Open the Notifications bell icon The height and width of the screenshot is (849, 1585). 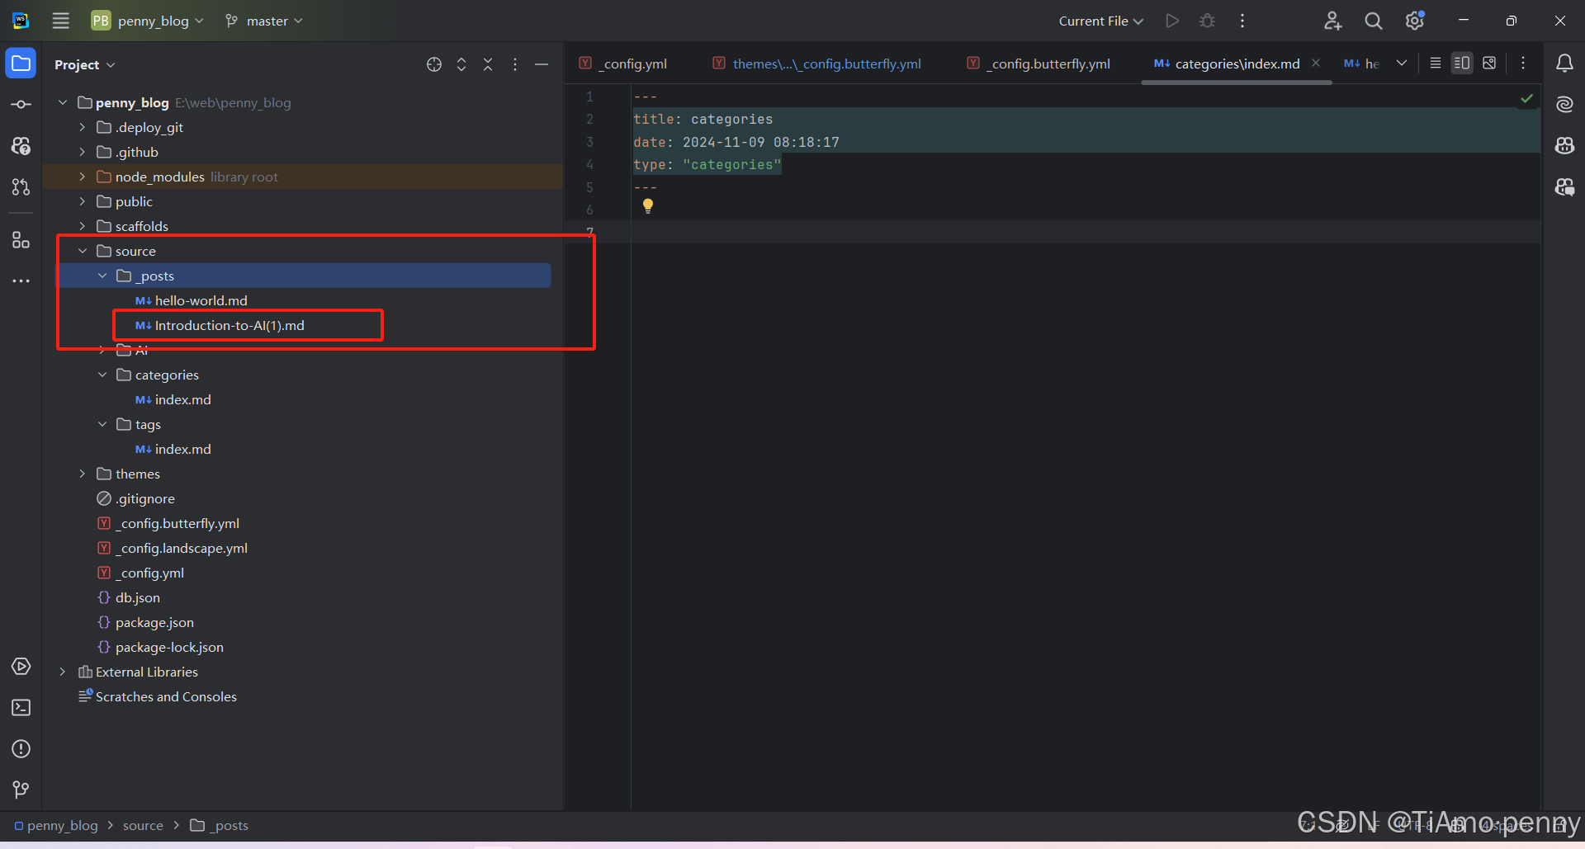[1564, 64]
